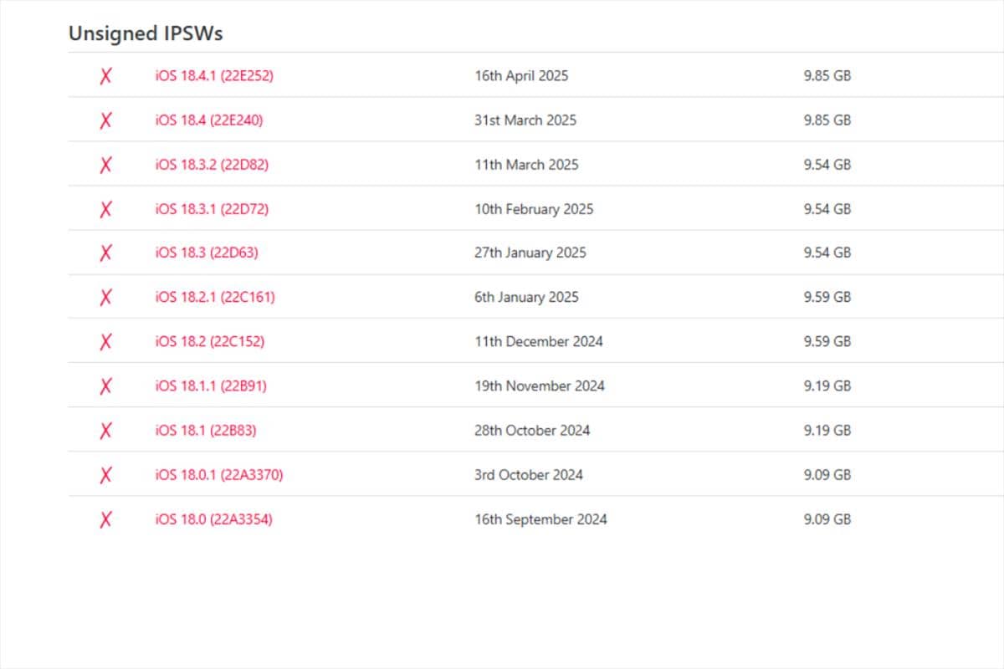
Task: Open the iOS 18.1 (22B83) link
Action: [x=206, y=431]
